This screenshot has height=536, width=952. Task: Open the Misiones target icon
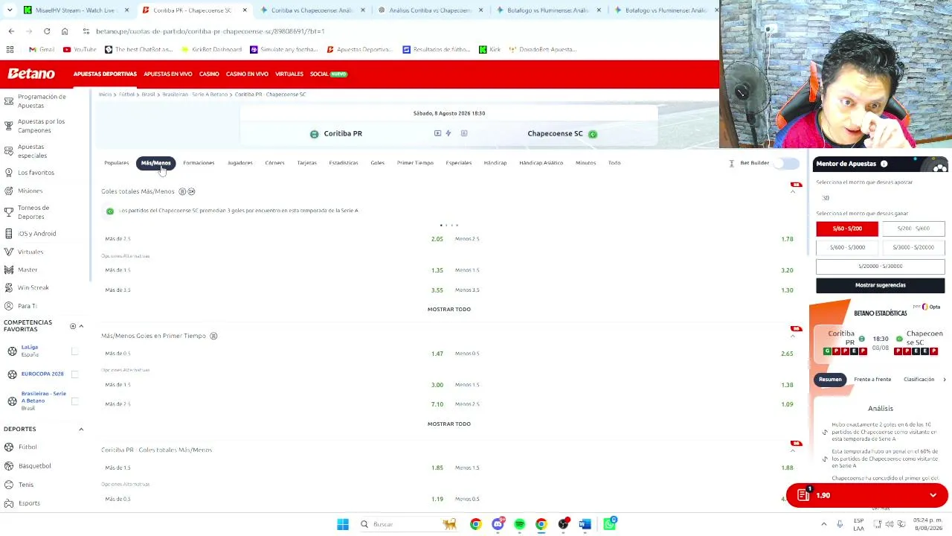pos(9,191)
